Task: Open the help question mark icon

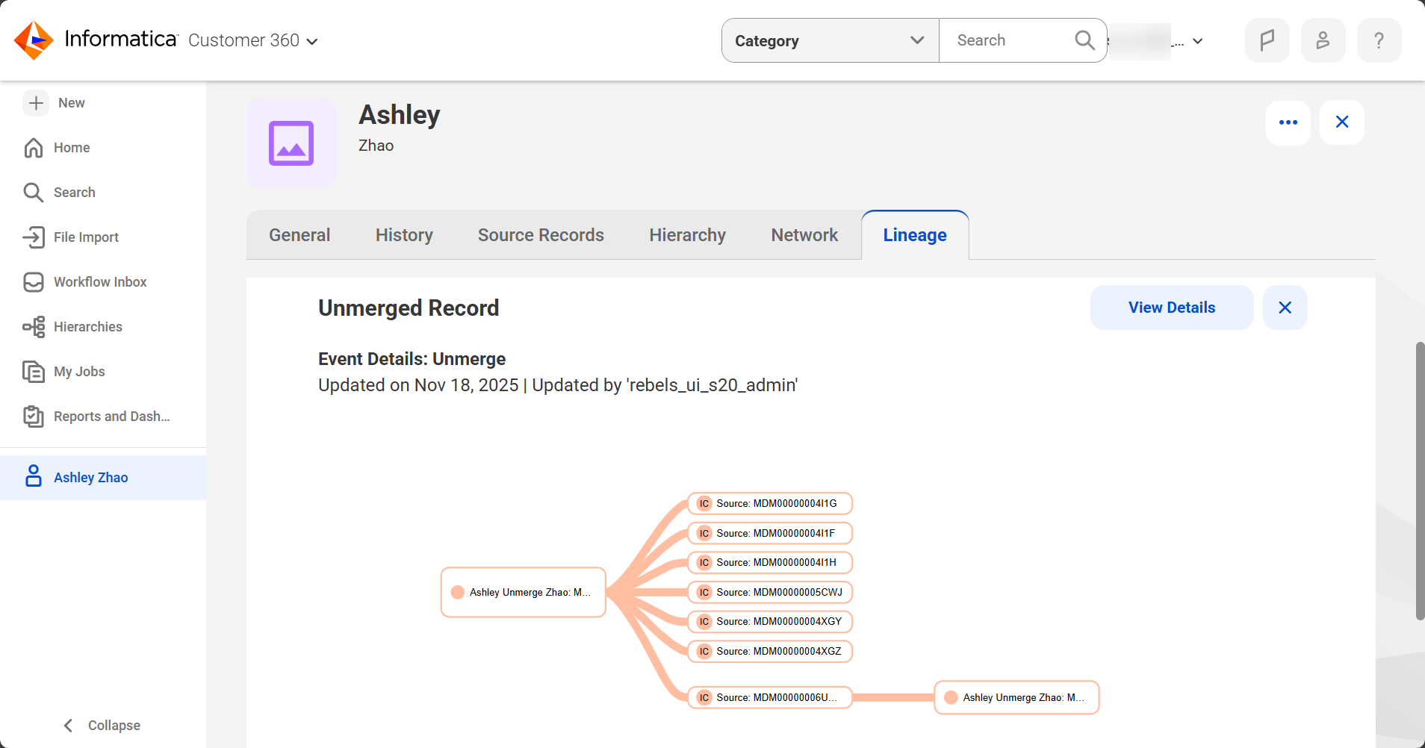Action: [1379, 40]
